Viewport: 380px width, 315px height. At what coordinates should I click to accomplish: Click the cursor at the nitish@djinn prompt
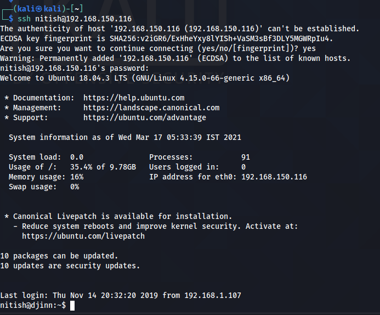tap(72, 305)
